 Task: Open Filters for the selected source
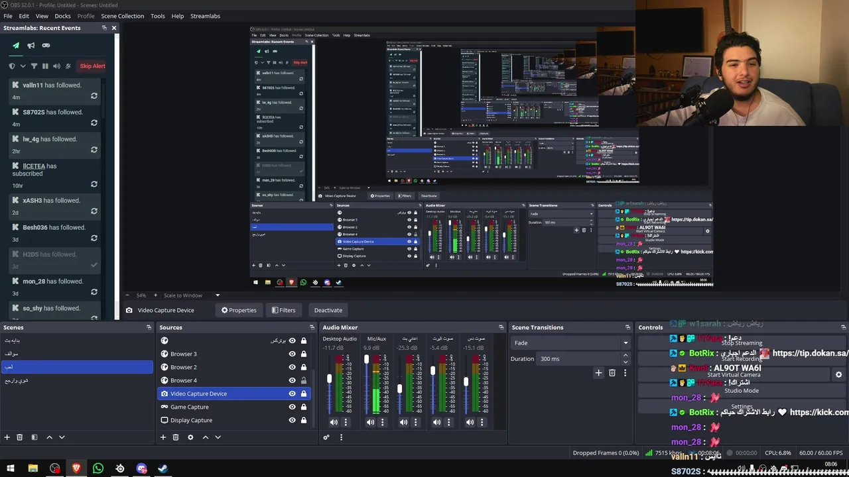[283, 310]
